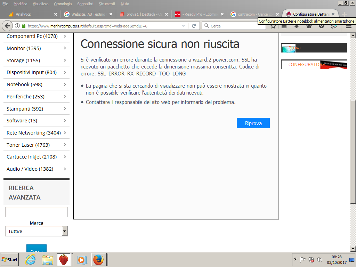Show bookmarks list icon
This screenshot has height=267, width=356.
pos(284,26)
